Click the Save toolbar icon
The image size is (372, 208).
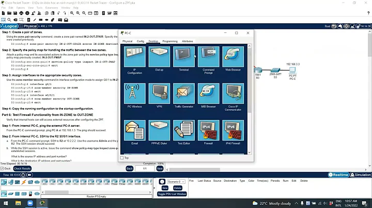point(15,13)
